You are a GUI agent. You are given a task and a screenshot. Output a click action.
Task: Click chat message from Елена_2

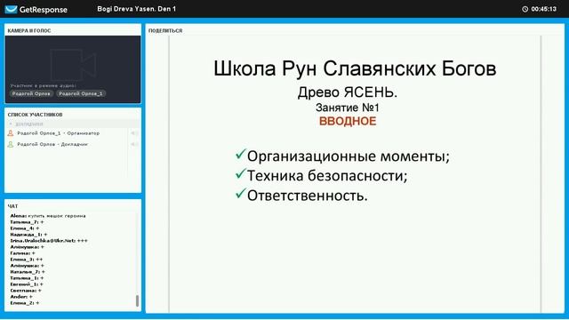click(25, 303)
